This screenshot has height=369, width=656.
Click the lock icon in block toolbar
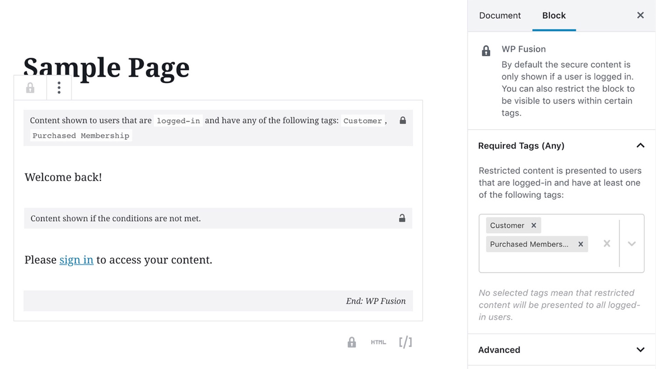coord(30,88)
